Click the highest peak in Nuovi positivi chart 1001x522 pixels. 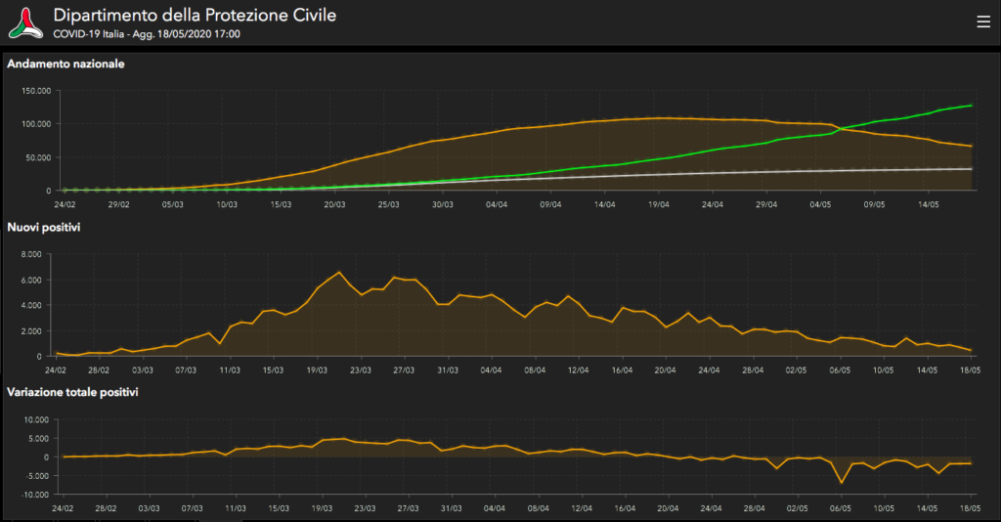(339, 272)
